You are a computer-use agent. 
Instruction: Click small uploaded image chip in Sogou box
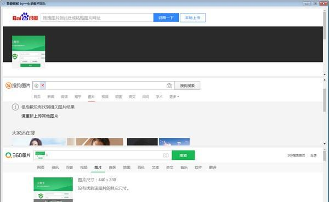click(37, 85)
